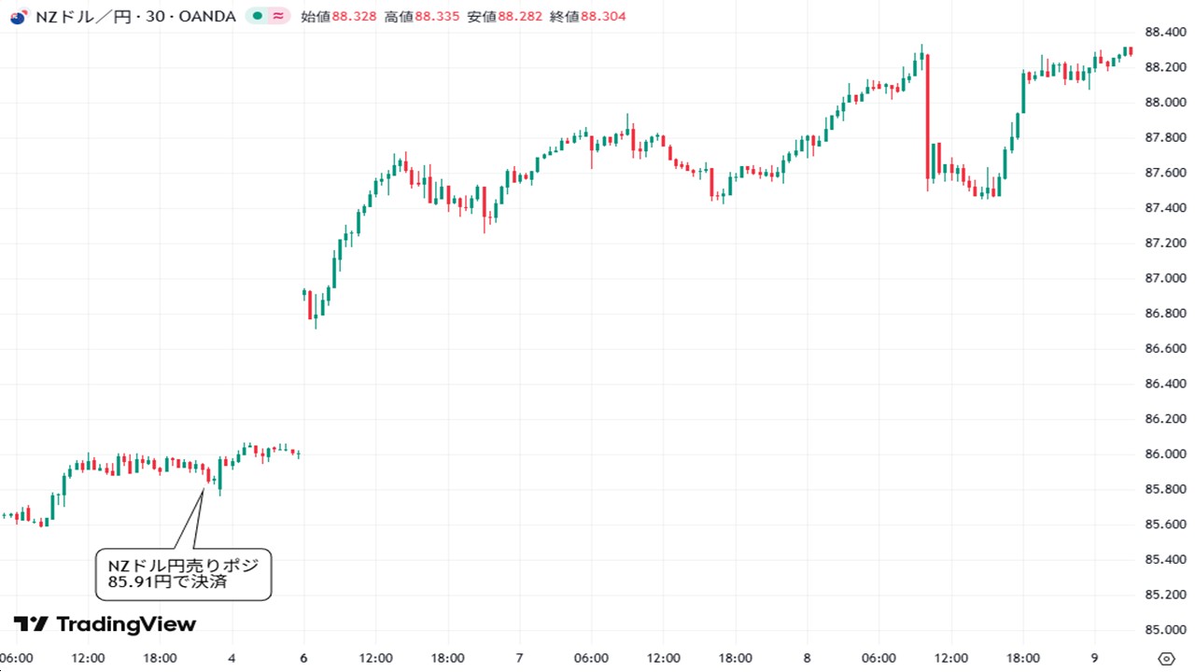Image resolution: width=1195 pixels, height=672 pixels.
Task: Click the 始値 88.328 open value
Action: pos(338,16)
